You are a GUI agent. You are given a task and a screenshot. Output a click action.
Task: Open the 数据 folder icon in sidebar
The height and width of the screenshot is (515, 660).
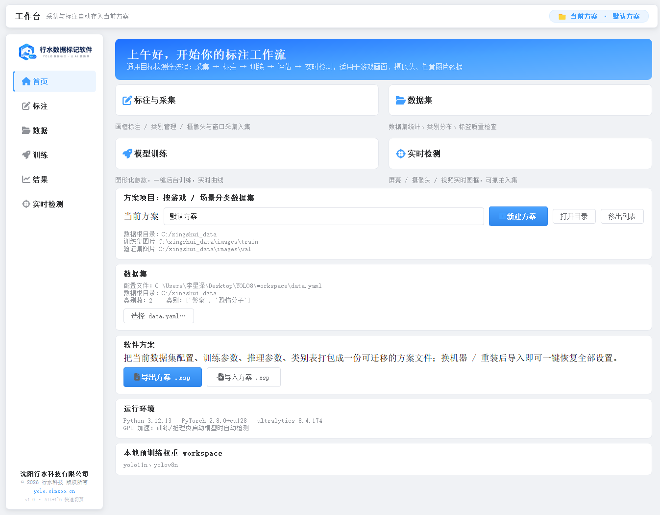coord(26,130)
